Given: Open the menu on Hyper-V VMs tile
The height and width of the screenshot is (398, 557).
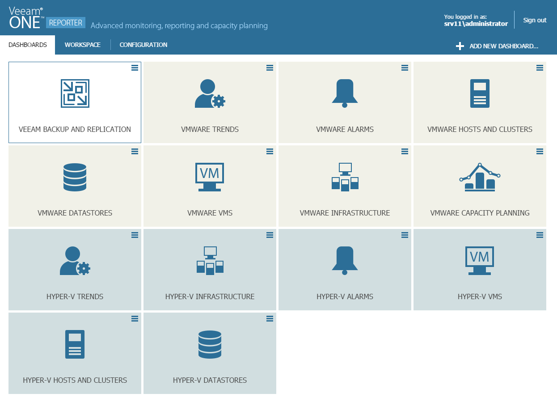Looking at the screenshot, I should tap(540, 235).
